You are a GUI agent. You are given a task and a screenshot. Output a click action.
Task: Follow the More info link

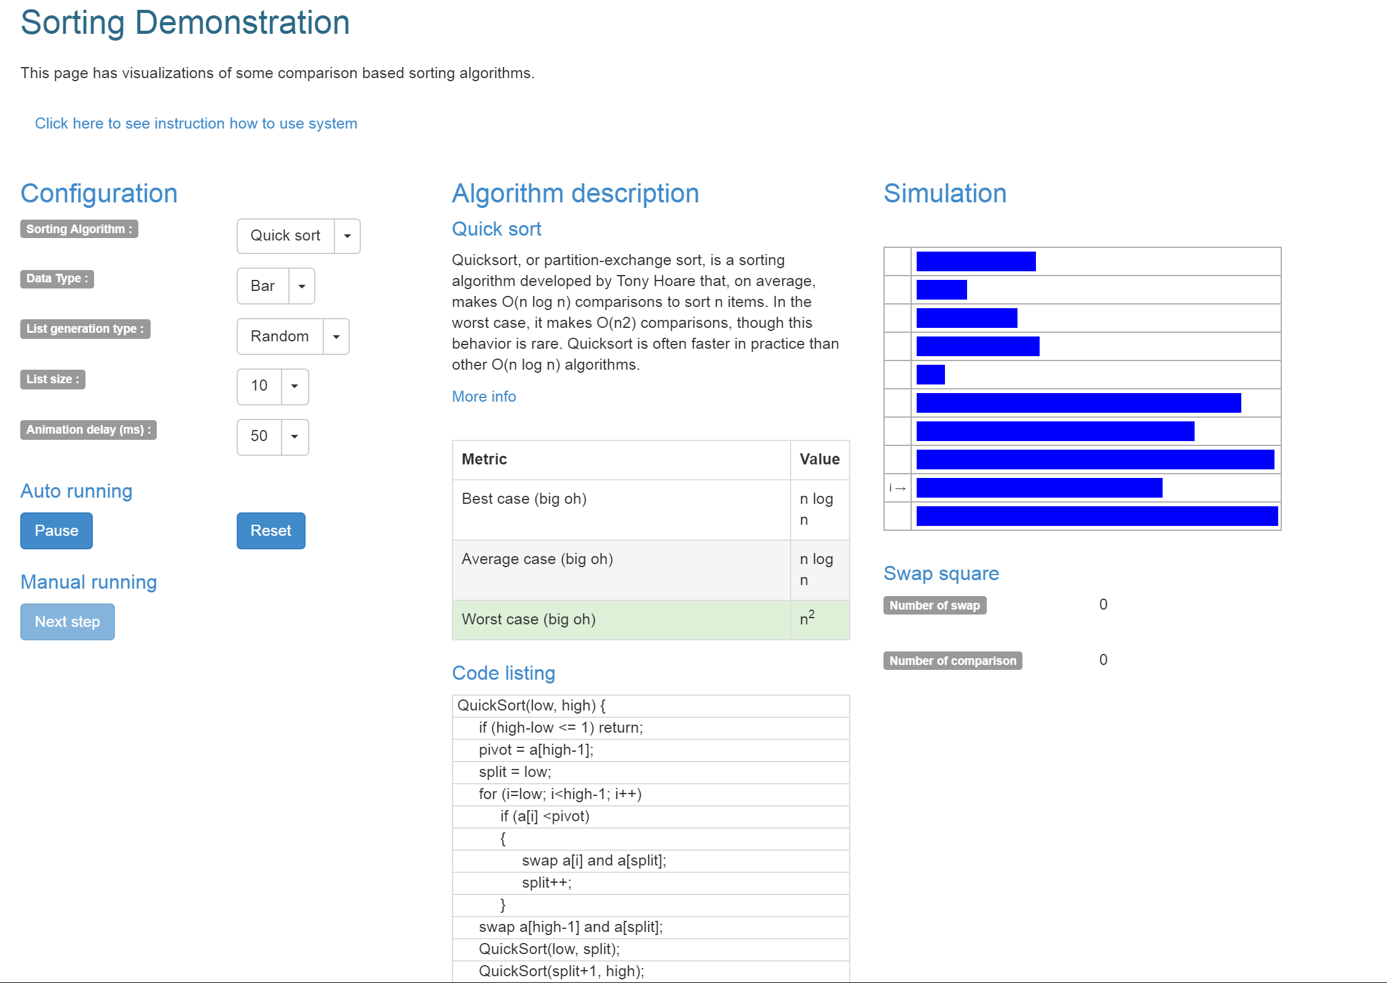click(484, 397)
